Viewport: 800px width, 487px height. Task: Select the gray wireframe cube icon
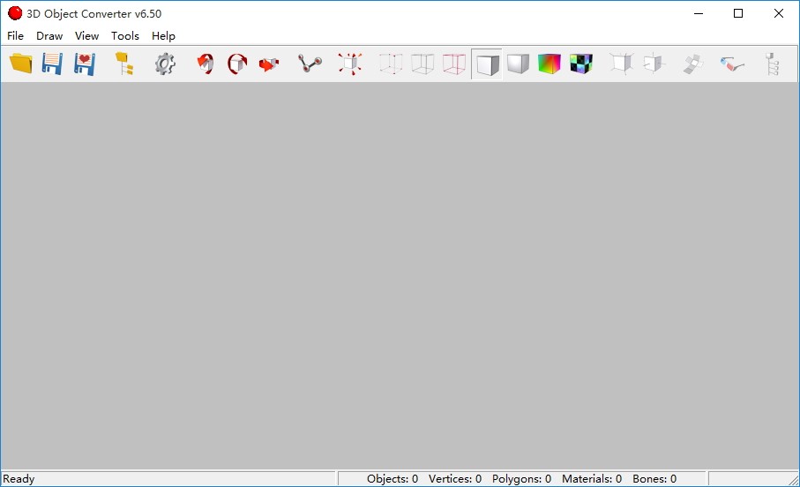point(422,64)
